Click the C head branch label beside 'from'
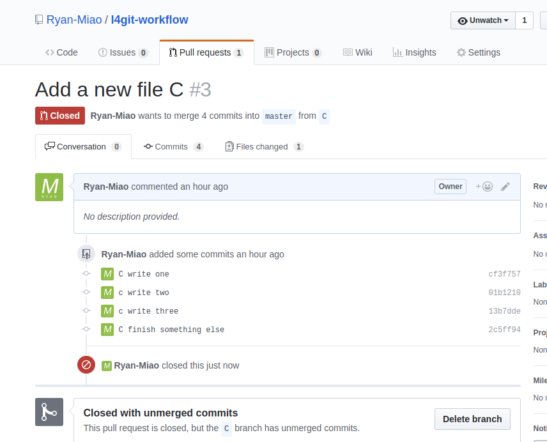 (x=324, y=116)
